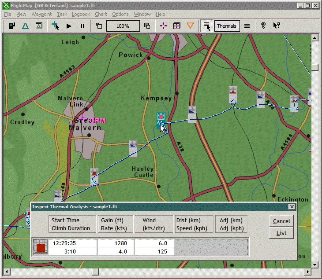This screenshot has width=322, height=279.
Task: Open the Chart menu
Action: coord(101,14)
